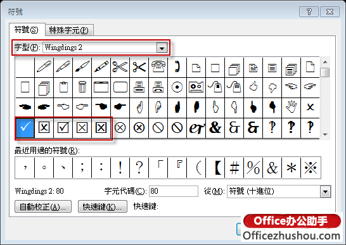Click the help question mark button
The width and height of the screenshot is (346, 245).
point(309,11)
